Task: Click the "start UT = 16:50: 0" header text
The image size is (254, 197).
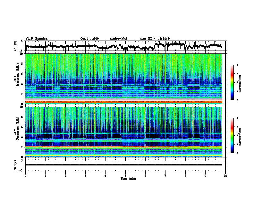Action: 155,39
